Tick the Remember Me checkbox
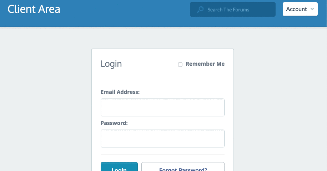The height and width of the screenshot is (171, 327). click(x=180, y=65)
